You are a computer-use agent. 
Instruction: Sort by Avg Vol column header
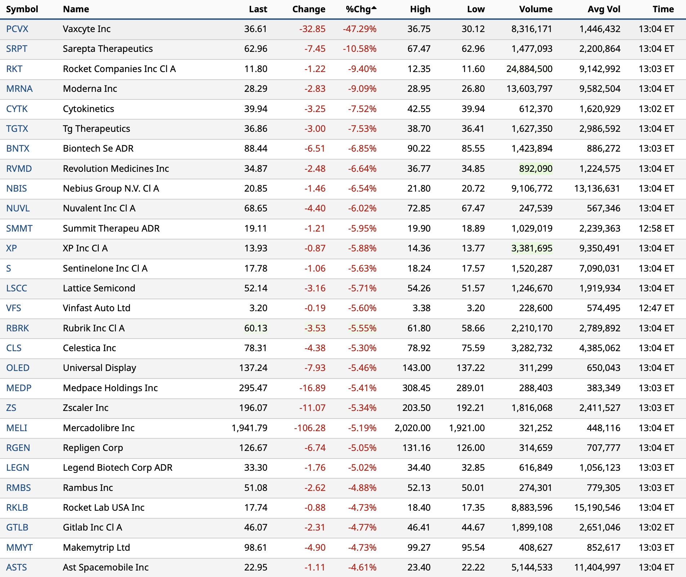(603, 9)
